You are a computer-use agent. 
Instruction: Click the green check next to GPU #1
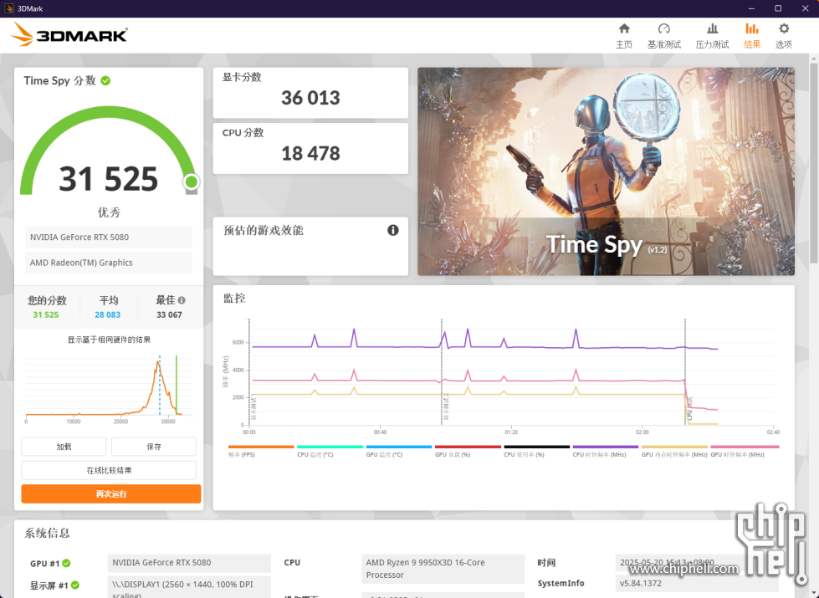click(x=66, y=563)
